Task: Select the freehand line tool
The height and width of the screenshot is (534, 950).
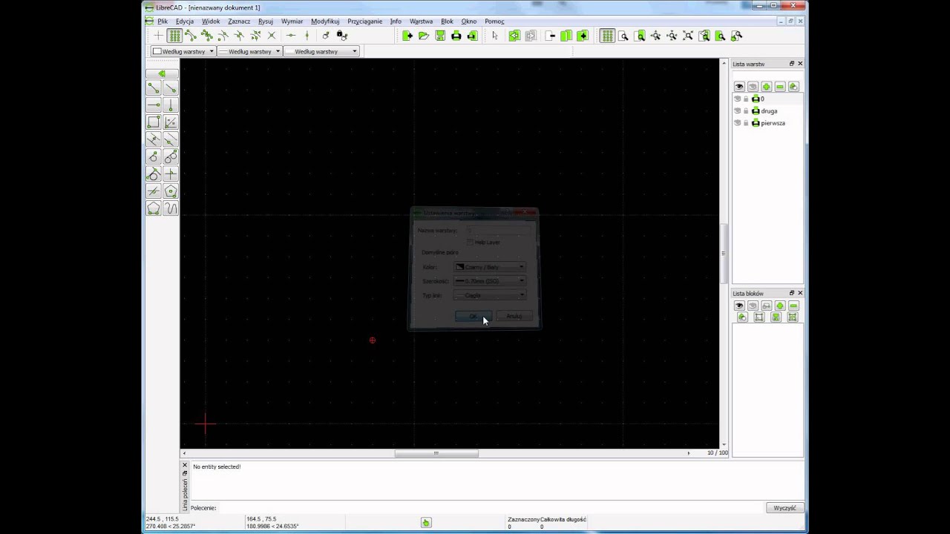Action: (x=171, y=208)
